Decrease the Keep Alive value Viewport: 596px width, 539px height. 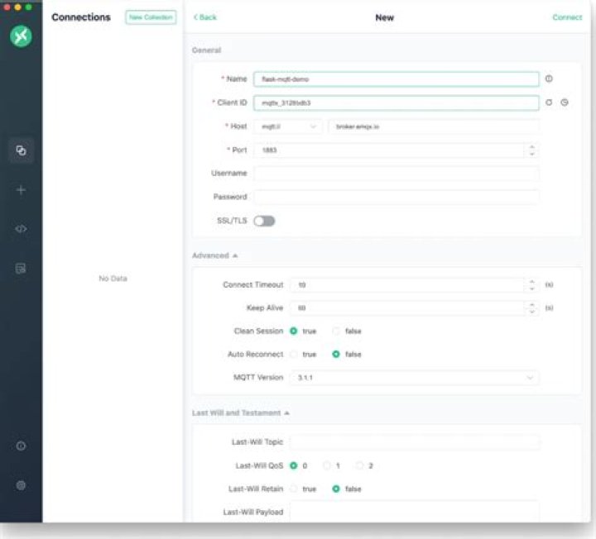(x=532, y=312)
